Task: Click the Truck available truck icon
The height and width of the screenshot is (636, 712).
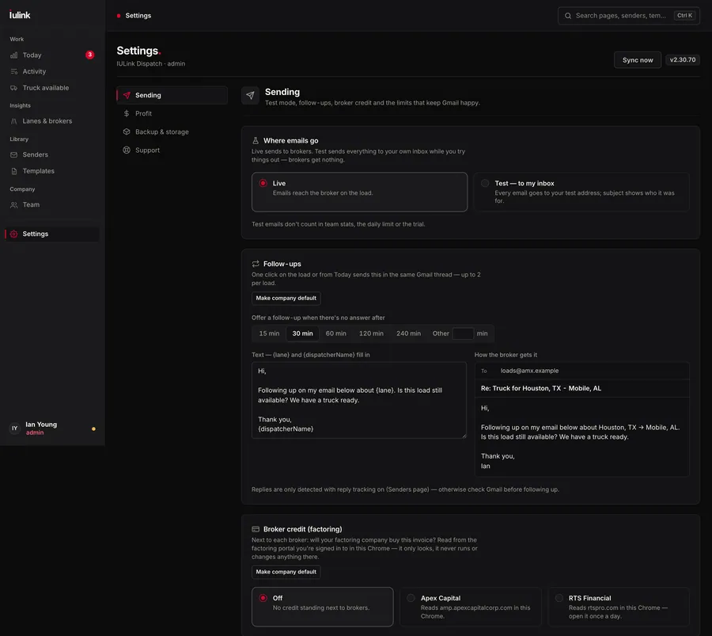Action: click(14, 88)
